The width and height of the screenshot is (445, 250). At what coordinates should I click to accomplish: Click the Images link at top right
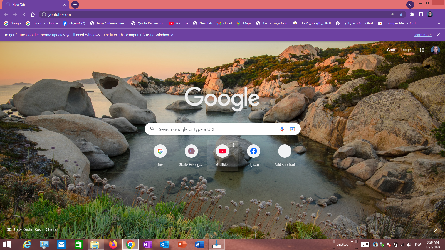tap(406, 50)
